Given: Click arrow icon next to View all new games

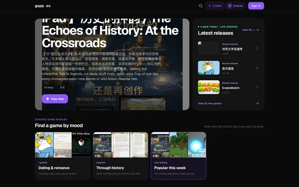Looking at the screenshot, I should tap(257, 103).
